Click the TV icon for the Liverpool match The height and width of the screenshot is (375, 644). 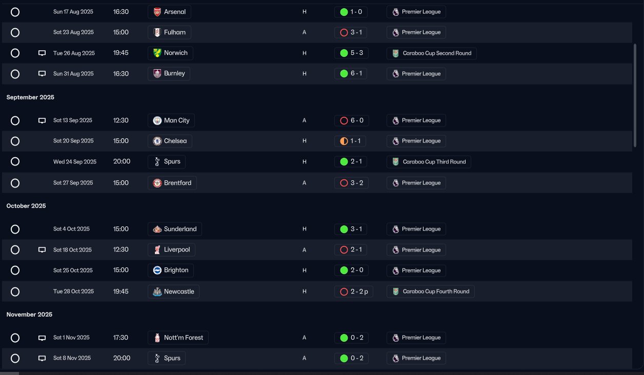42,250
